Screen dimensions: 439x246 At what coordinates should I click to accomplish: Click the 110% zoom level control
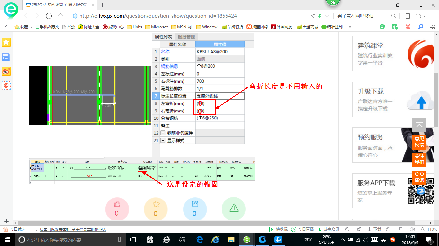429,229
